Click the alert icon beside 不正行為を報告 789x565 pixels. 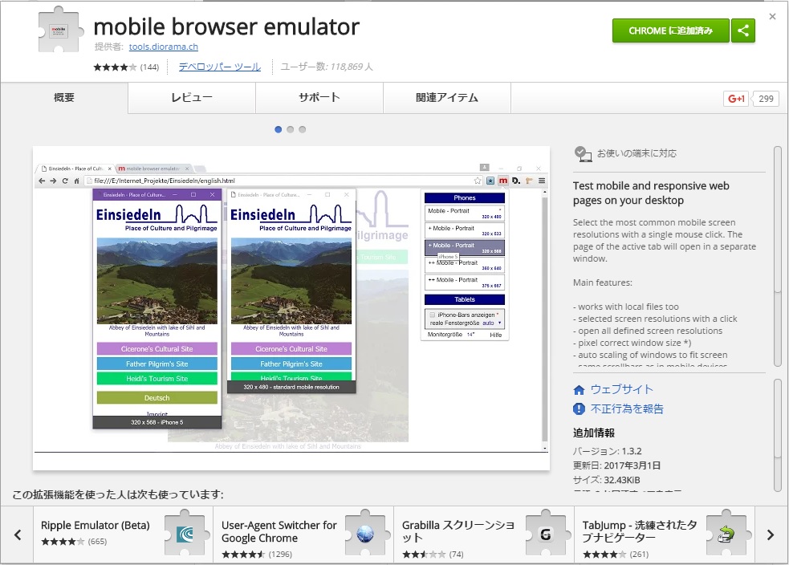[579, 409]
